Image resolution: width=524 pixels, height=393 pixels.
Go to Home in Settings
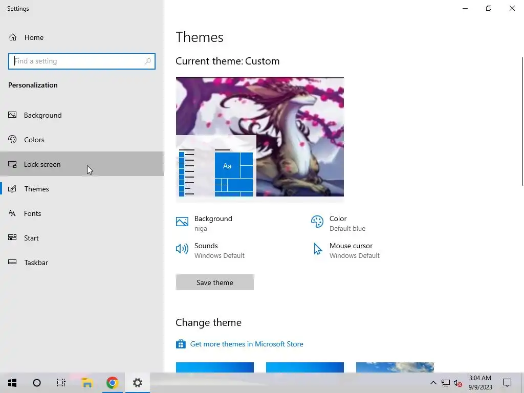point(82,37)
